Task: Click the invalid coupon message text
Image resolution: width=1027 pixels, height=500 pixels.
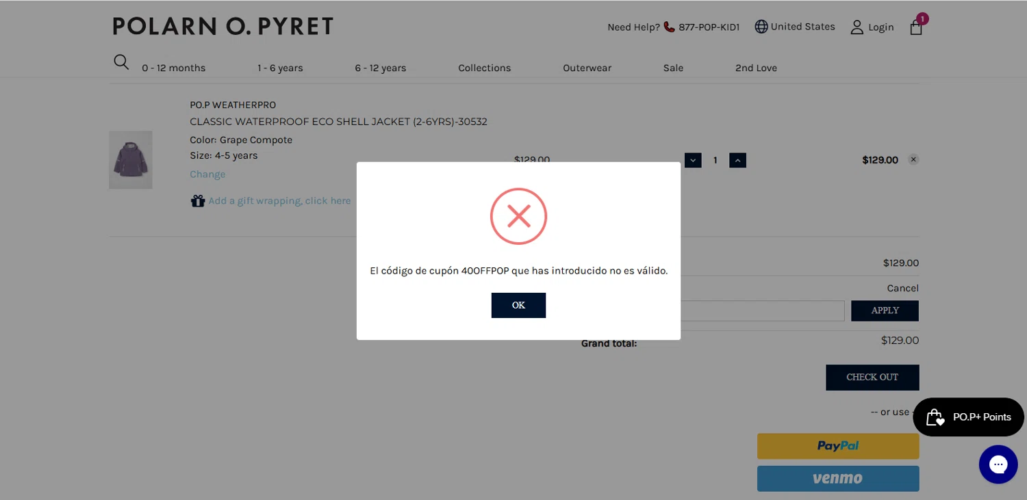Action: [x=518, y=271]
